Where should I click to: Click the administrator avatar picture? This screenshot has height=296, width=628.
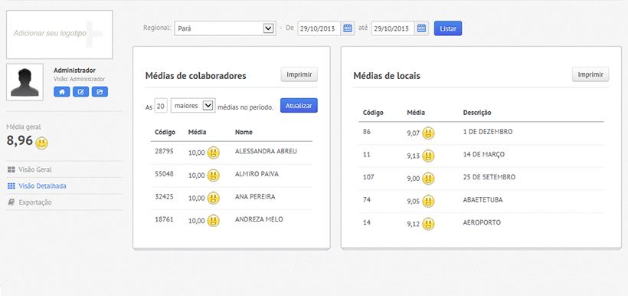click(x=25, y=82)
